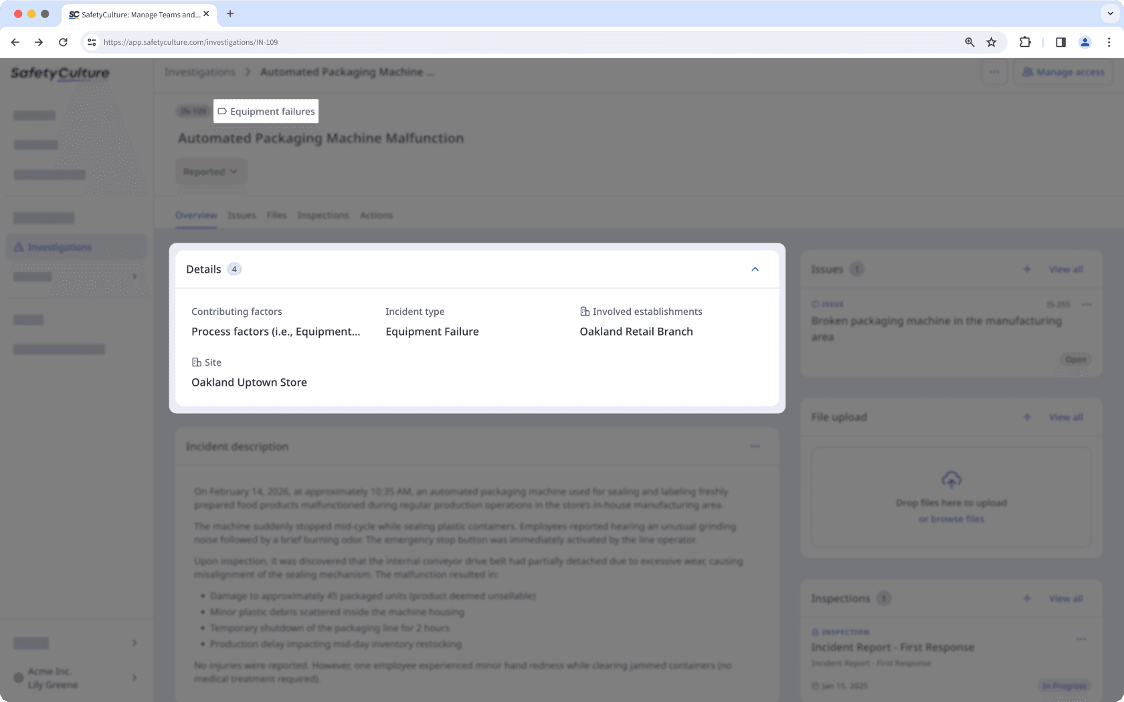Open Incident description options menu
The image size is (1124, 702).
[x=755, y=447]
